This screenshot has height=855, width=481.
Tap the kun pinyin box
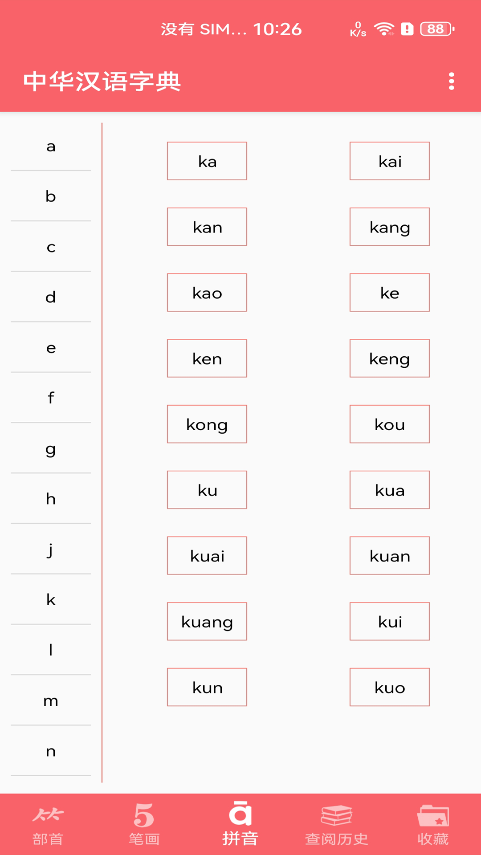click(x=207, y=687)
